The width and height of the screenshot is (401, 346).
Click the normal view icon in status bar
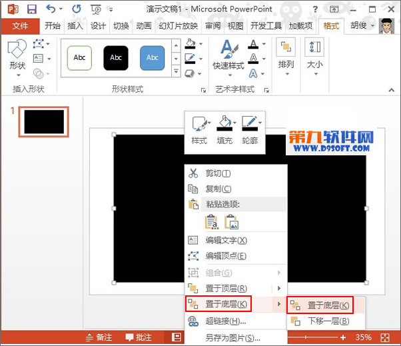[177, 337]
